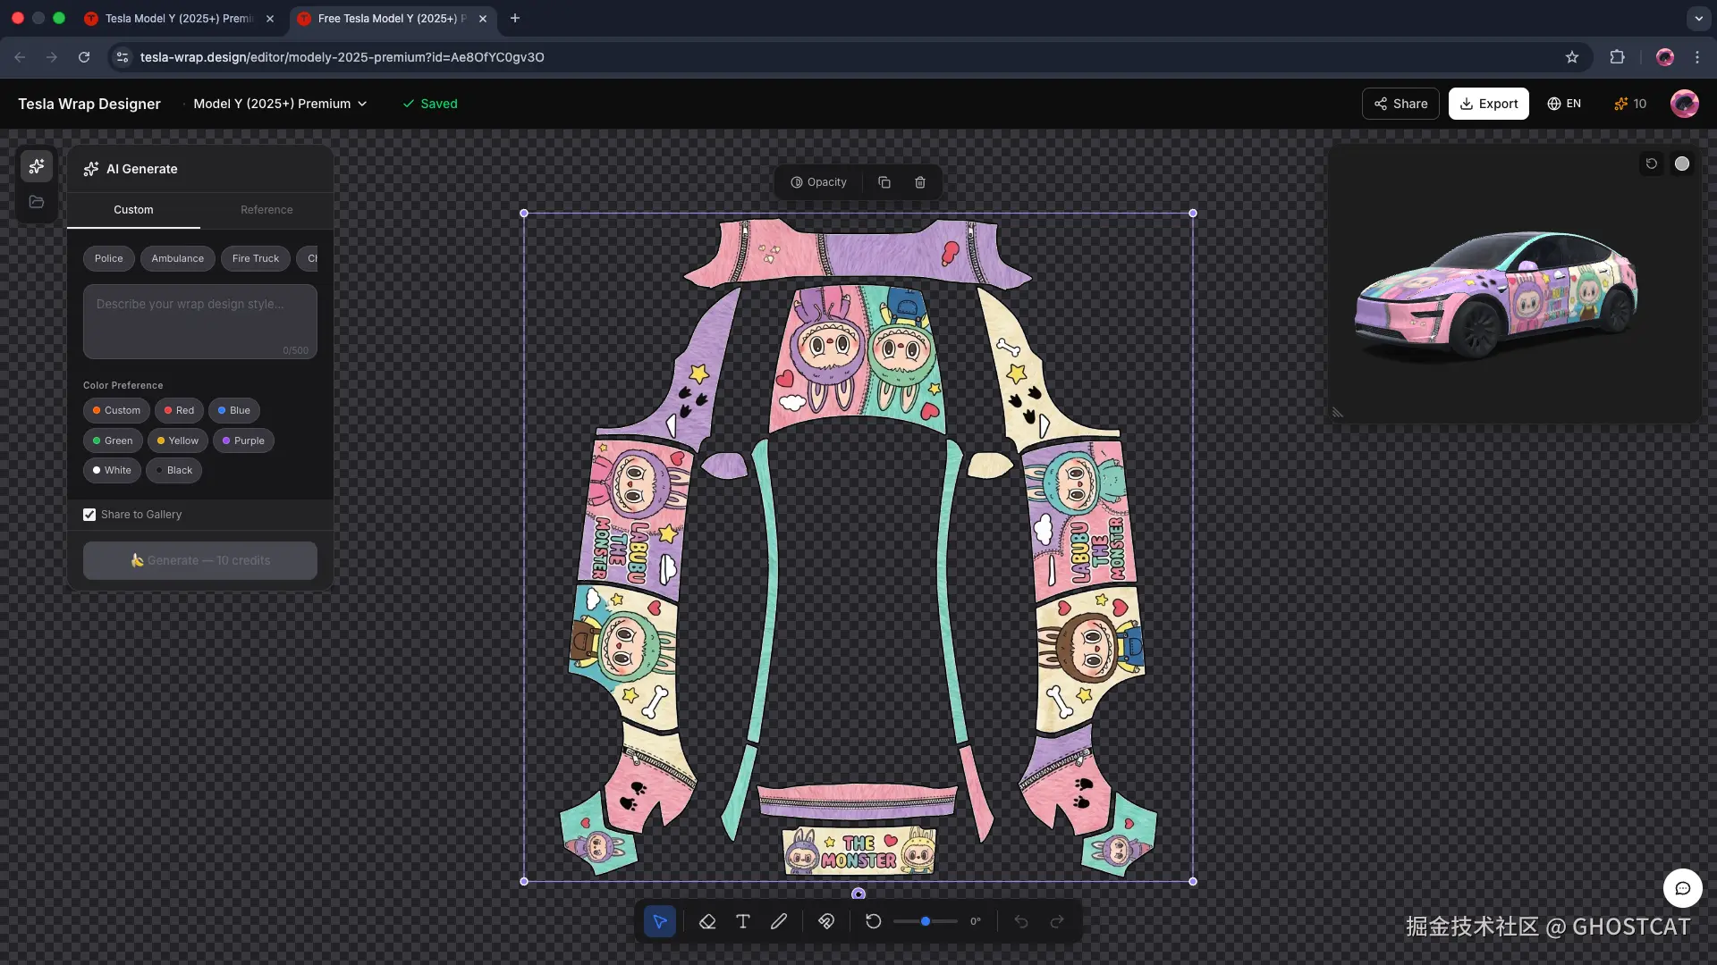The width and height of the screenshot is (1717, 965).
Task: Open the Chrome profile avatar
Action: (x=1665, y=57)
